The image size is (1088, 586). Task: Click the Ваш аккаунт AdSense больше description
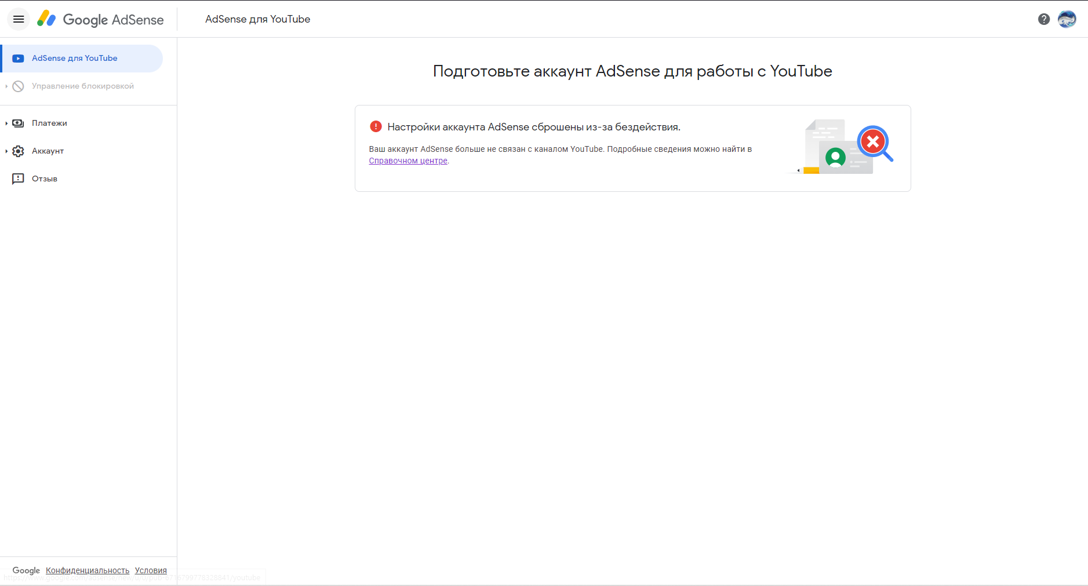[560, 155]
